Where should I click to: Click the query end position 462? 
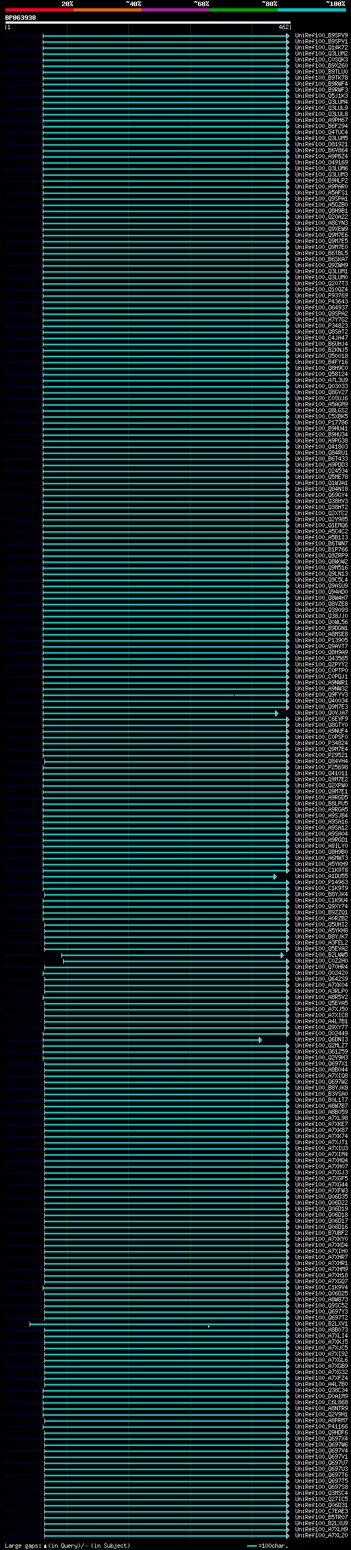point(284,27)
